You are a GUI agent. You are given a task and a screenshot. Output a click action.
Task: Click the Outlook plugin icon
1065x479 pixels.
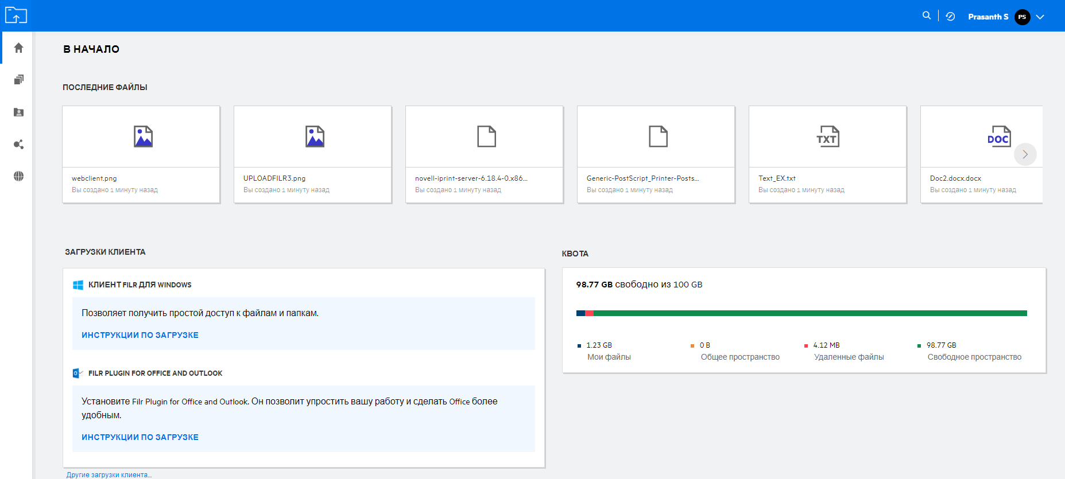click(78, 373)
